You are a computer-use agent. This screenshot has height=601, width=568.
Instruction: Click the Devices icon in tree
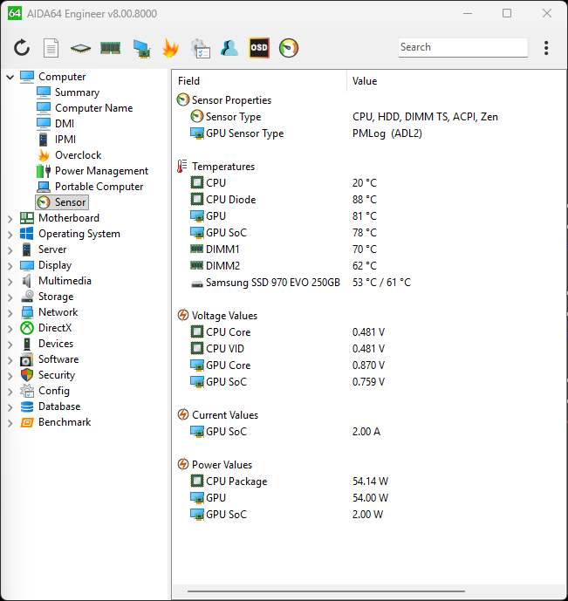click(x=27, y=344)
